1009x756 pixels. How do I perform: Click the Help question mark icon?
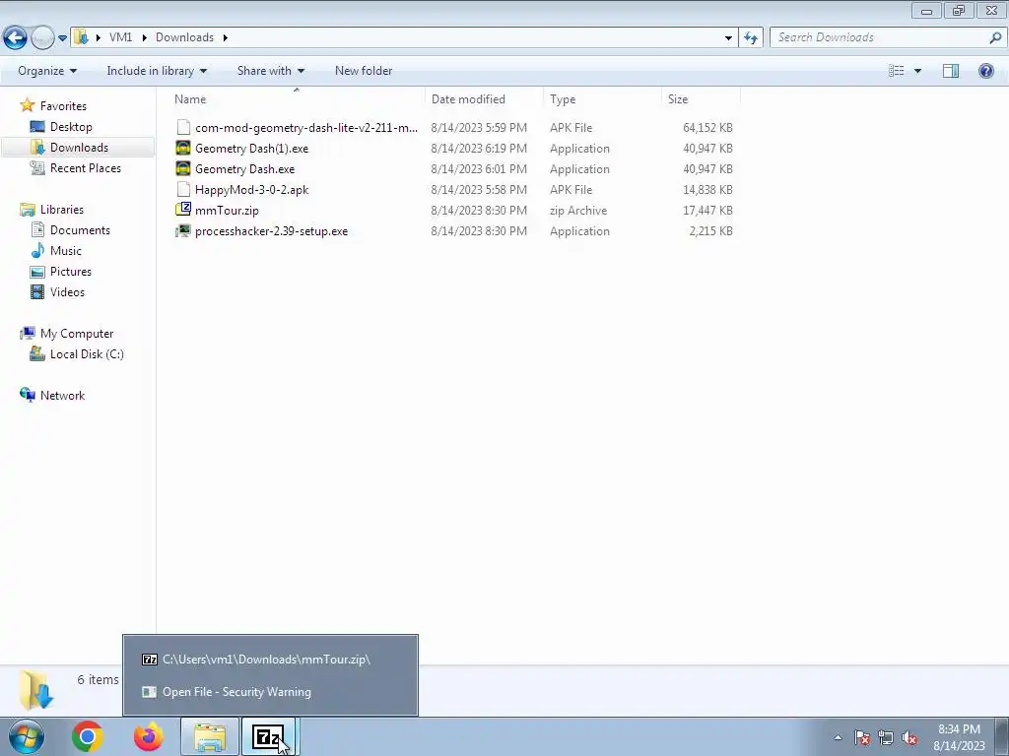985,71
